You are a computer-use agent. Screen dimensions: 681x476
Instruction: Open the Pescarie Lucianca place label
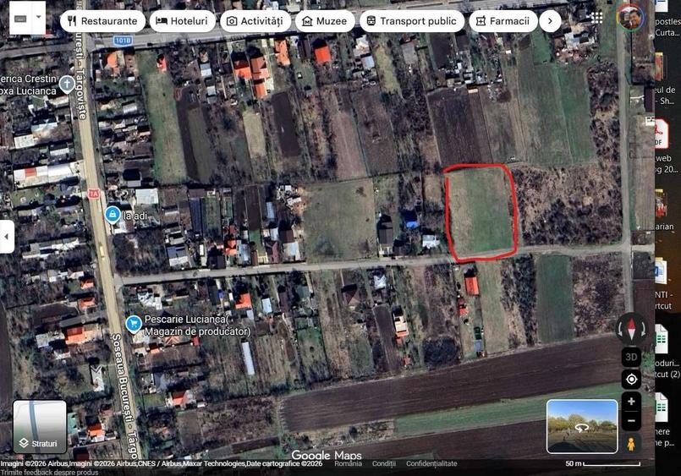click(x=198, y=326)
